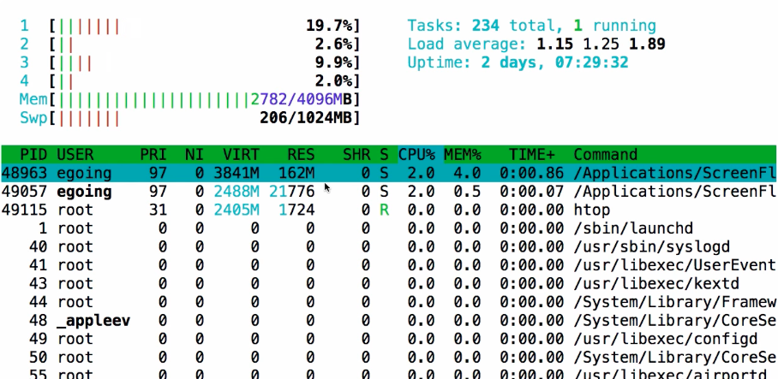
Task: Sort by USER column header
Action: (75, 155)
